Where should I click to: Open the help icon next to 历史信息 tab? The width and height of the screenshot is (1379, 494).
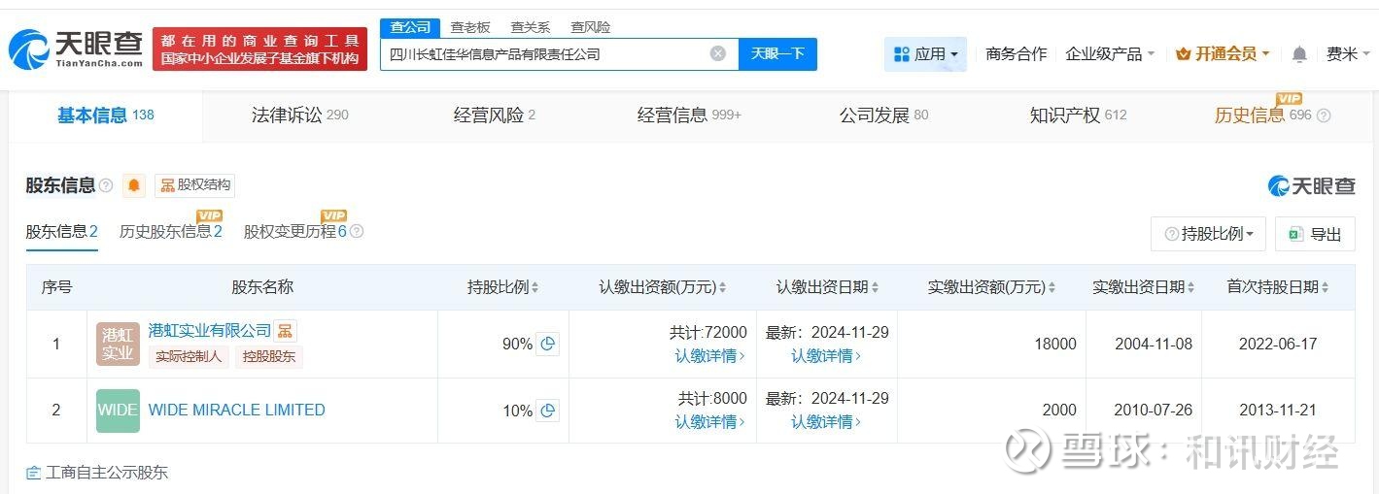pos(1324,115)
